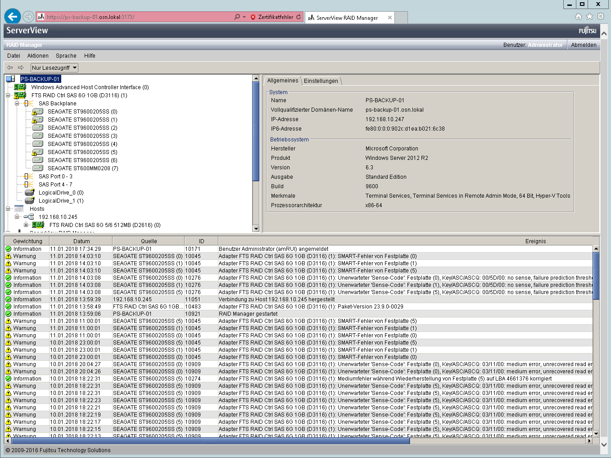
Task: Open the browser home icon
Action: click(x=579, y=17)
